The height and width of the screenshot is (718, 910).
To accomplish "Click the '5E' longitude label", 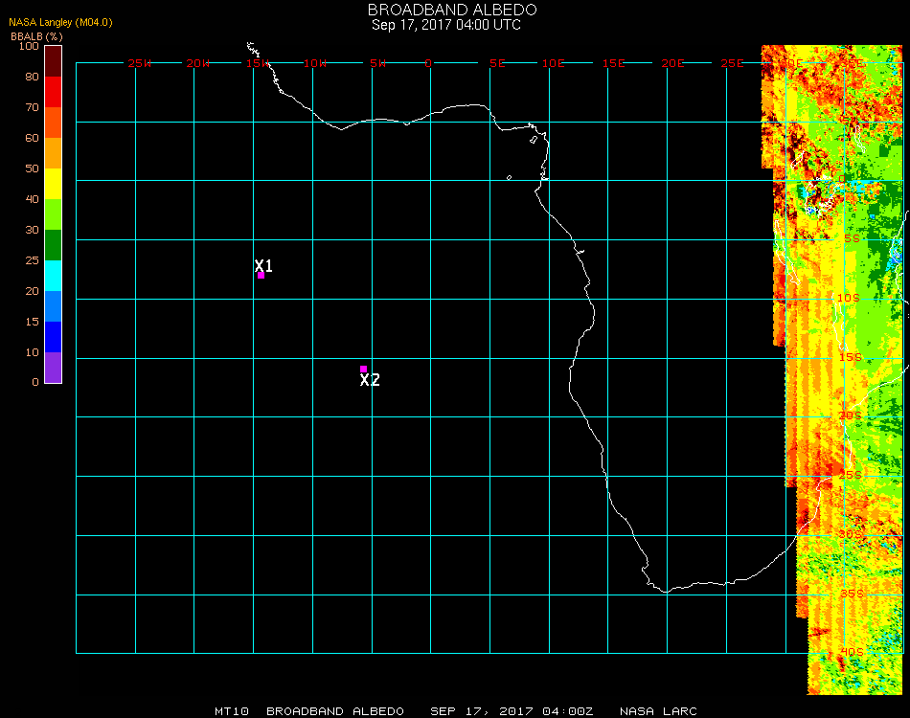I will point(497,63).
